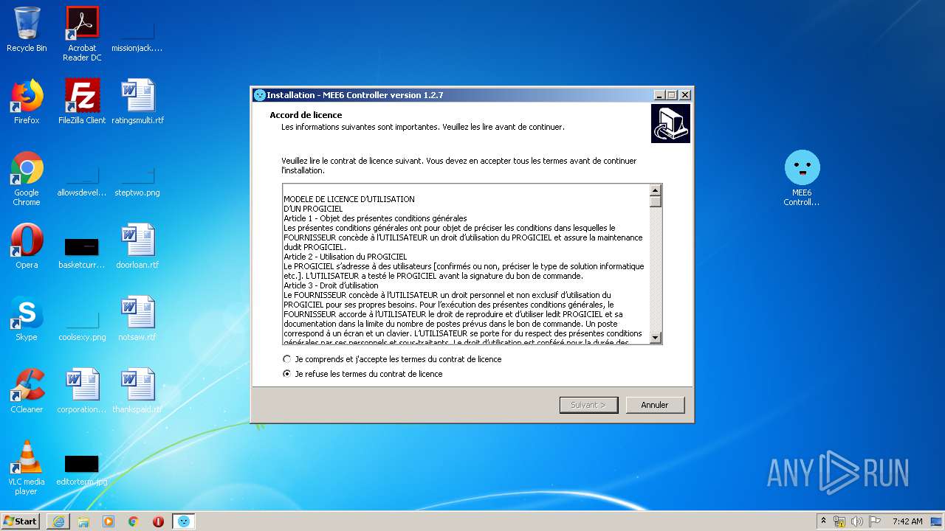
Task: Minimize the installer window
Action: click(659, 95)
